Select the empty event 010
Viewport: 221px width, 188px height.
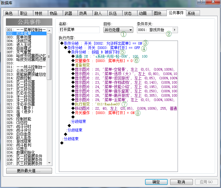[x=26, y=63]
